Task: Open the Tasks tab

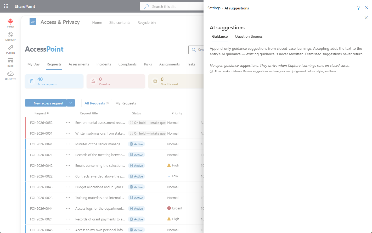Action: click(191, 64)
